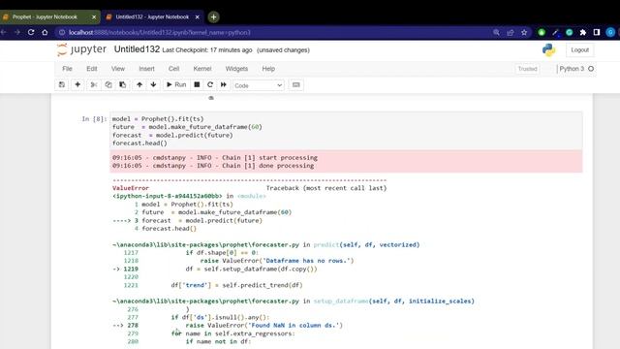Bookmark this page with the star icon
The width and height of the screenshot is (620, 349).
pos(524,32)
